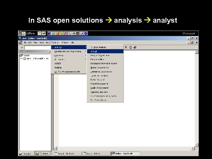Click the Word icon in the Office shortcut bar

point(49,33)
